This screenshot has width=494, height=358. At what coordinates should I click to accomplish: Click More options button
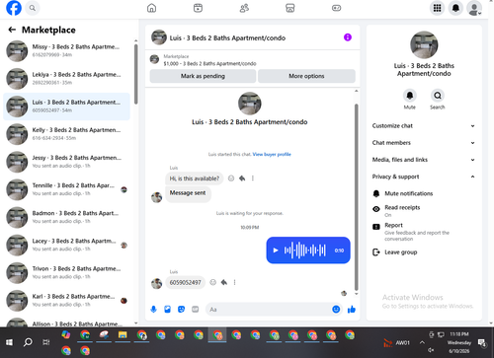coord(306,76)
